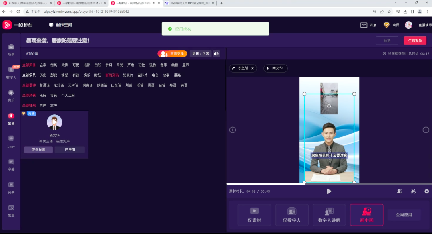This screenshot has width=432, height=234.
Task: Open the 配置 configuration panel
Action: (x=11, y=211)
